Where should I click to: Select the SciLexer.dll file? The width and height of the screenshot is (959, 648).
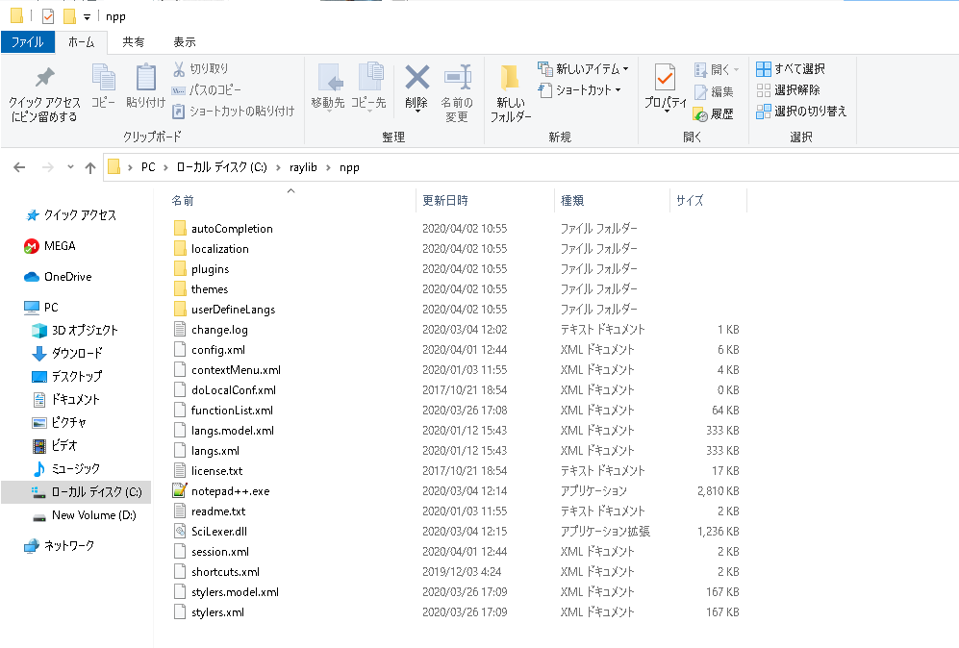coord(219,532)
